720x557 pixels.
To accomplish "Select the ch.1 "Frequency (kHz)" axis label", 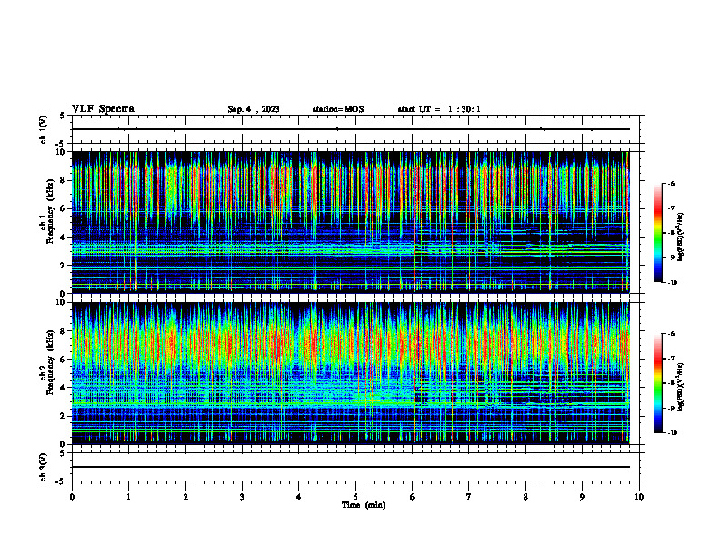I will (x=50, y=212).
